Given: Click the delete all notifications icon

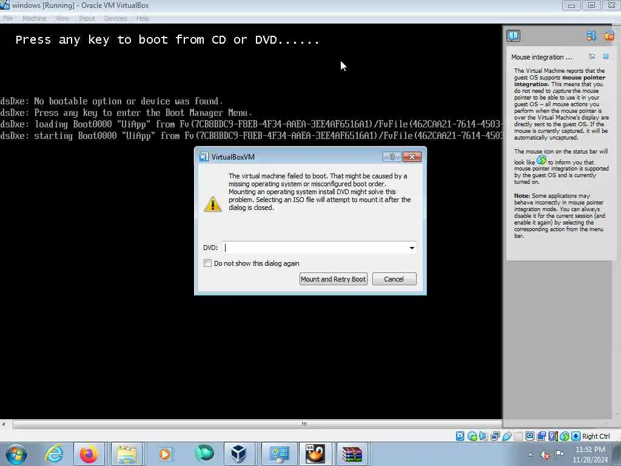Looking at the screenshot, I should [x=609, y=36].
